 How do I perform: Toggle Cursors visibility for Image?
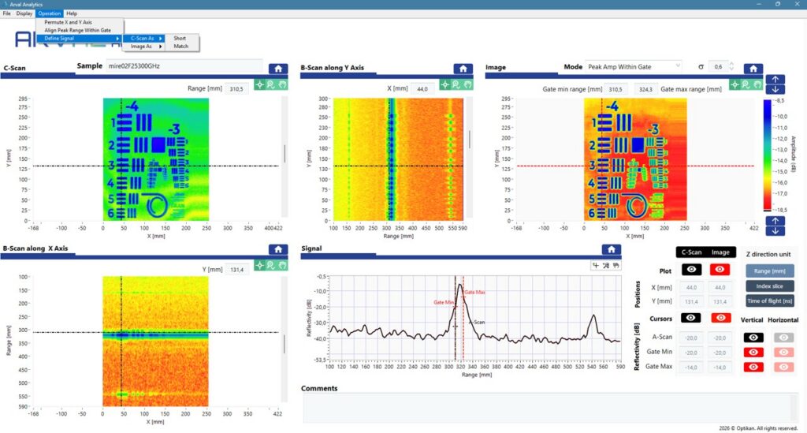[720, 318]
